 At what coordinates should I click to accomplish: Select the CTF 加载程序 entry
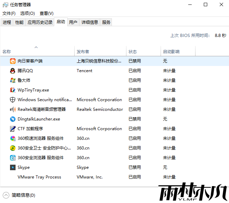pyautogui.click(x=30, y=129)
